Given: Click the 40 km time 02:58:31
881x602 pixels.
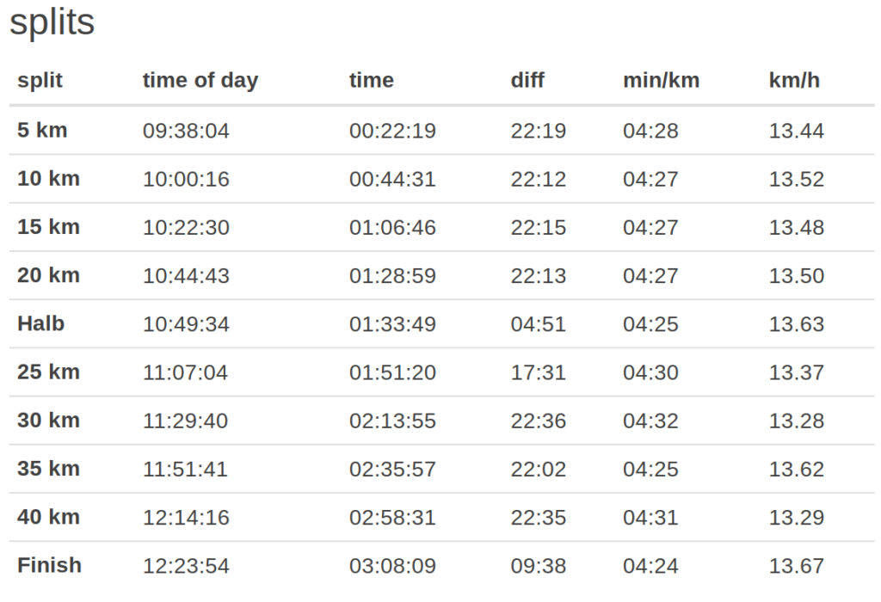Looking at the screenshot, I should (392, 518).
